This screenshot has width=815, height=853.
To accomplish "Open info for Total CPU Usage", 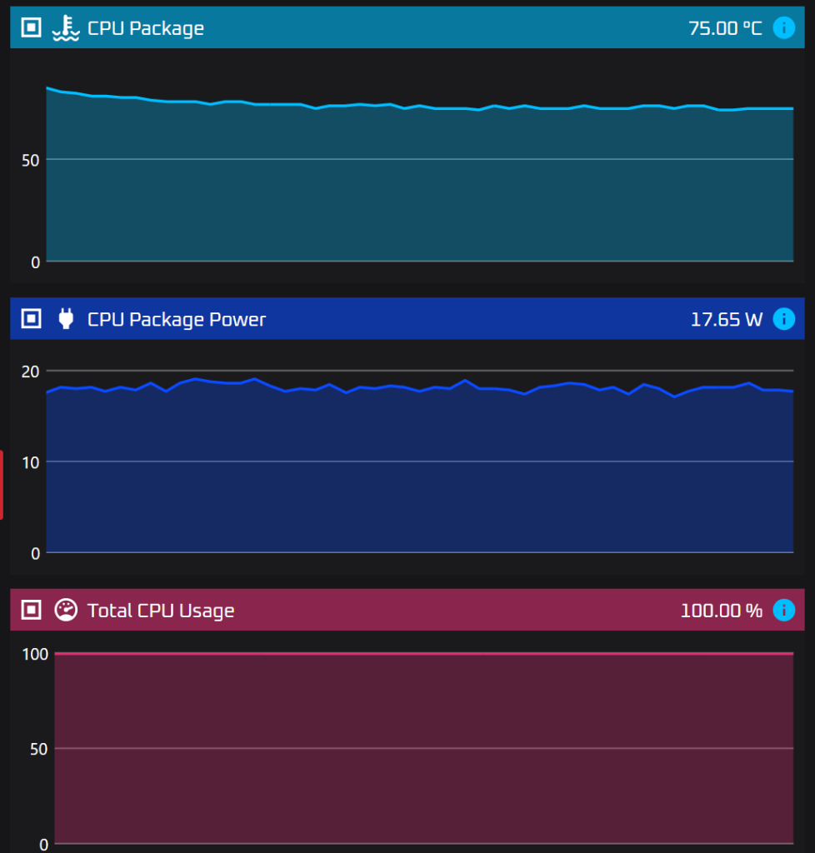I will [784, 611].
